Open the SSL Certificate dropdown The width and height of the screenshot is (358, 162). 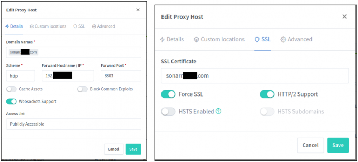255,75
